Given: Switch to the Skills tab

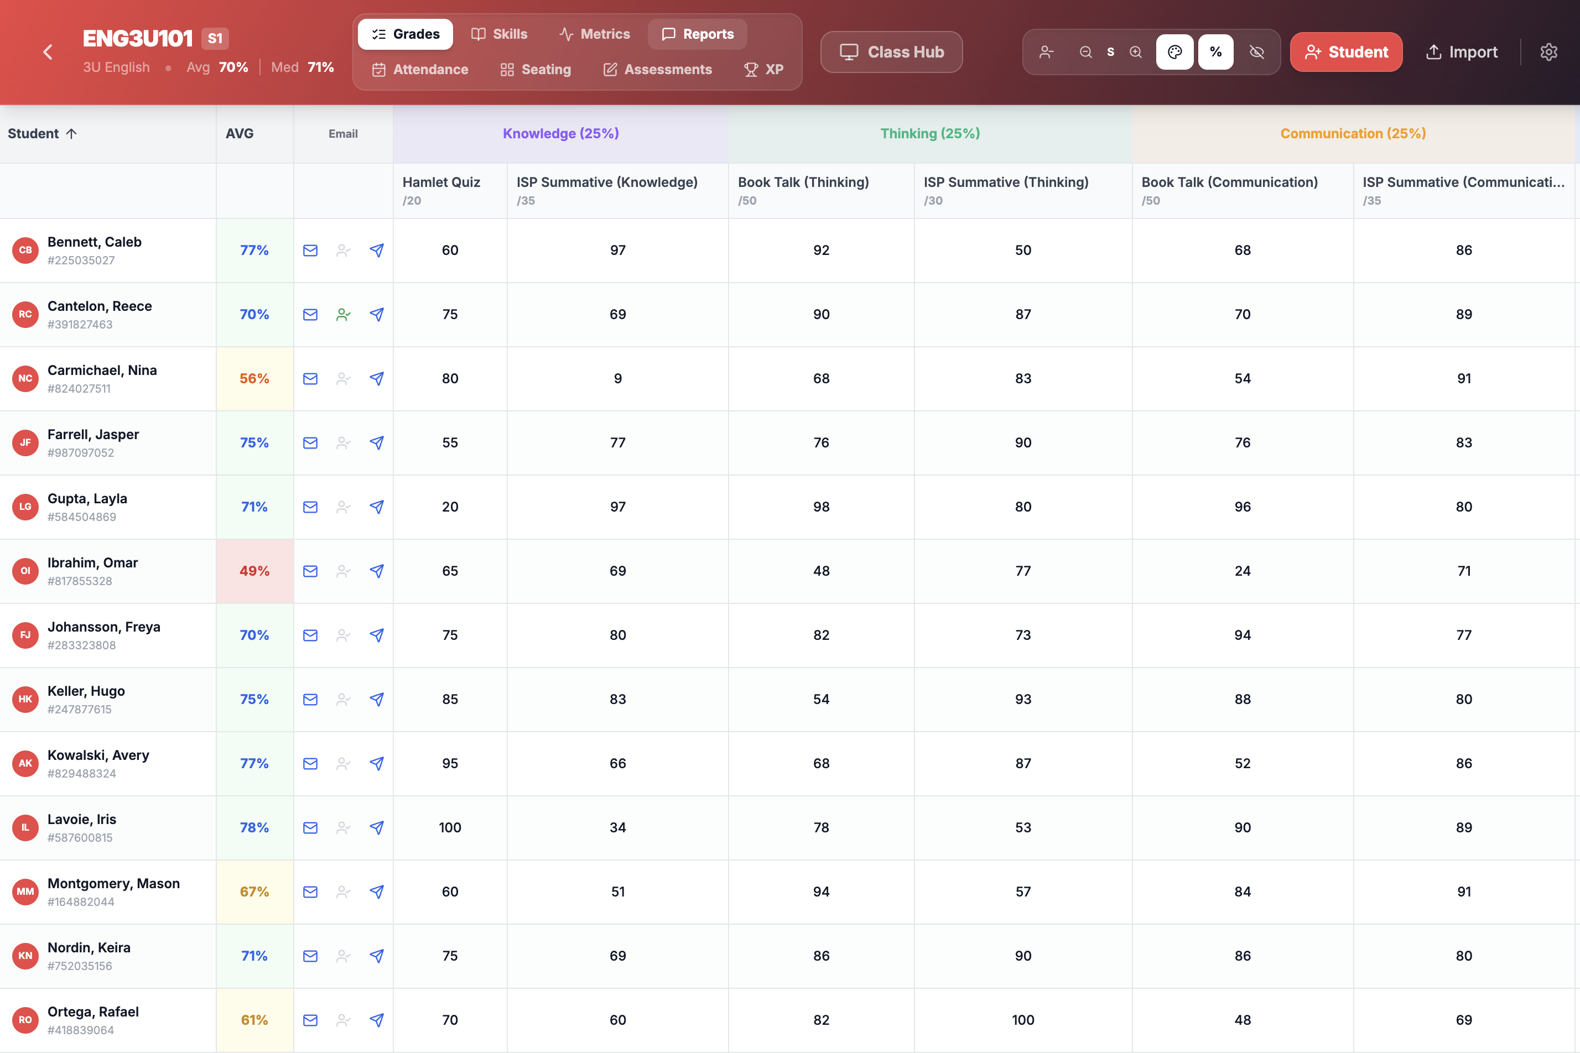Looking at the screenshot, I should 499,34.
